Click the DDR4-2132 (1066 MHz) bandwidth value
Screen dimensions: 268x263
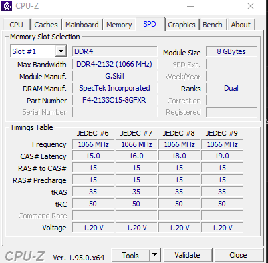(x=115, y=64)
